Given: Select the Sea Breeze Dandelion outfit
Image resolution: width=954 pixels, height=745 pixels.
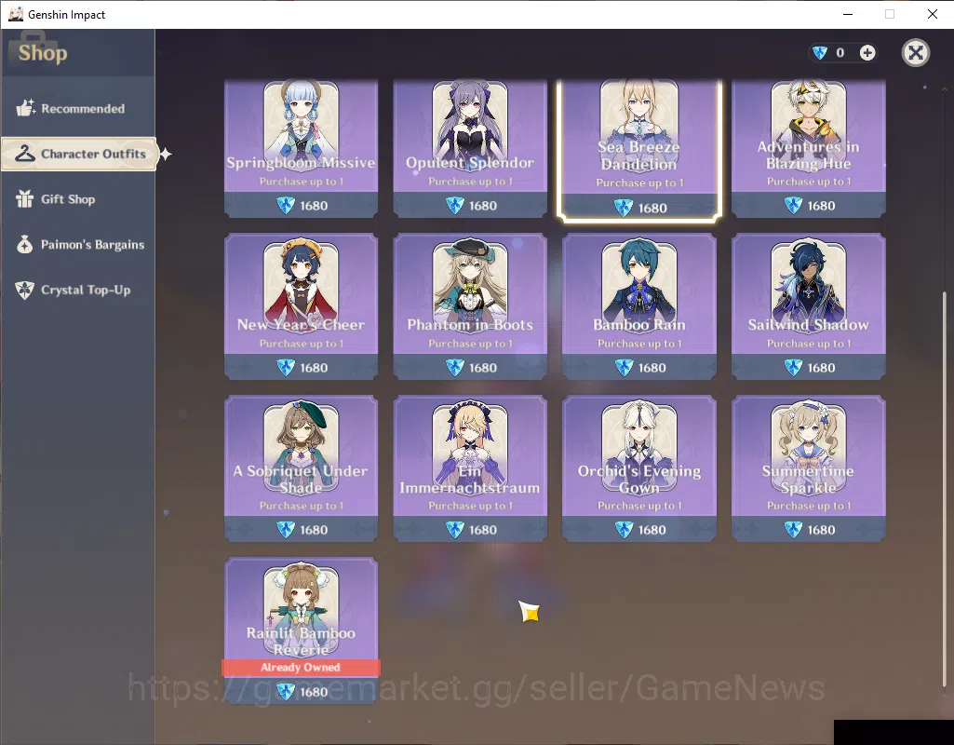Looking at the screenshot, I should pyautogui.click(x=639, y=150).
